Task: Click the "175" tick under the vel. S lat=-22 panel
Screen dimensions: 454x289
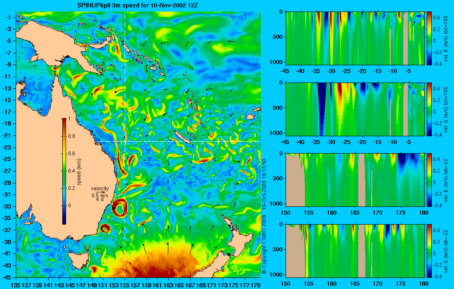Action: click(x=401, y=284)
